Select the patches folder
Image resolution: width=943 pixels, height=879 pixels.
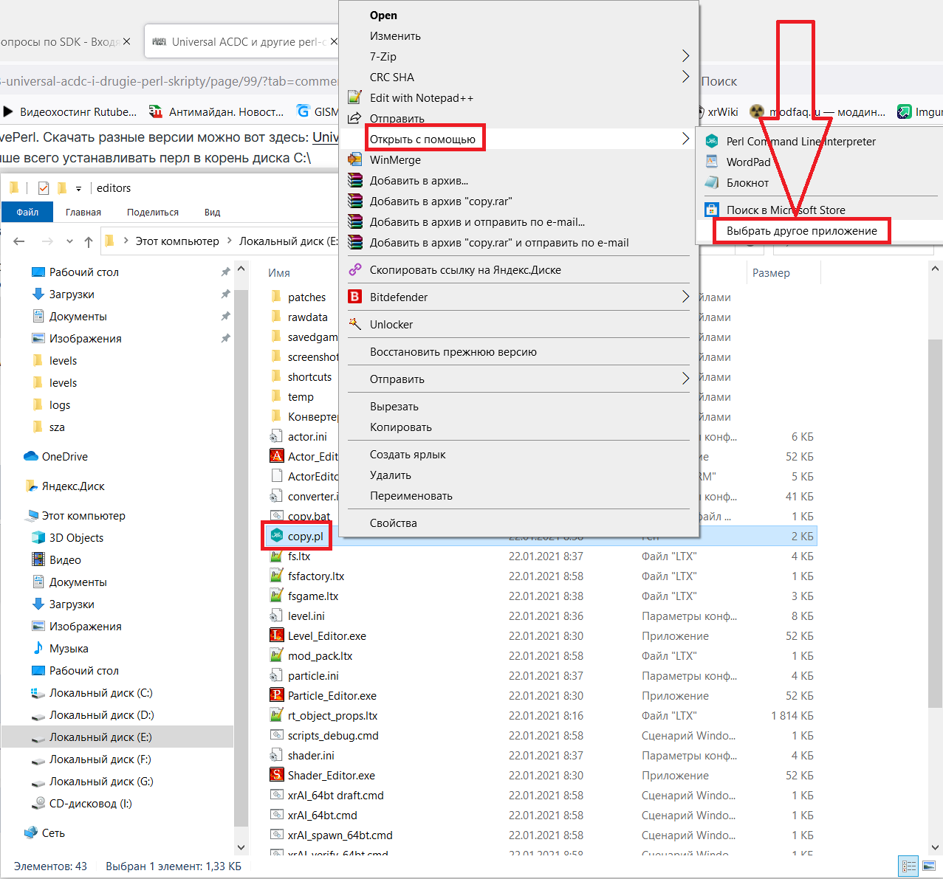tap(306, 297)
